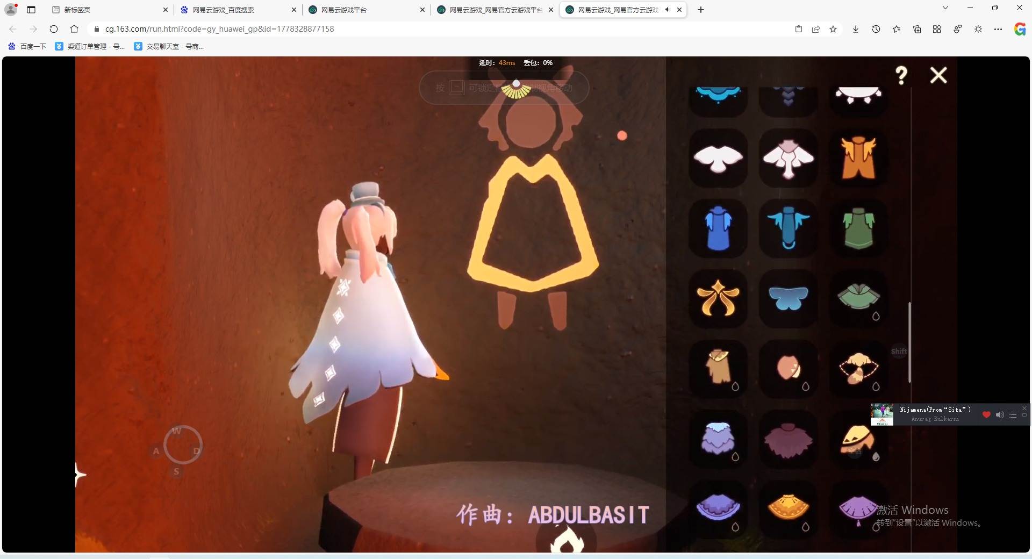Switch to the 新标签页 tab
The image size is (1032, 559).
pos(110,10)
